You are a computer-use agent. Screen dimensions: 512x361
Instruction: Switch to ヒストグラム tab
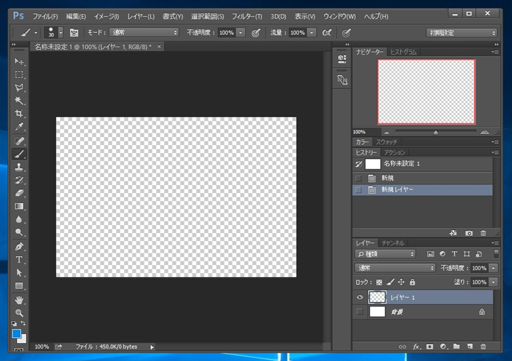[403, 52]
